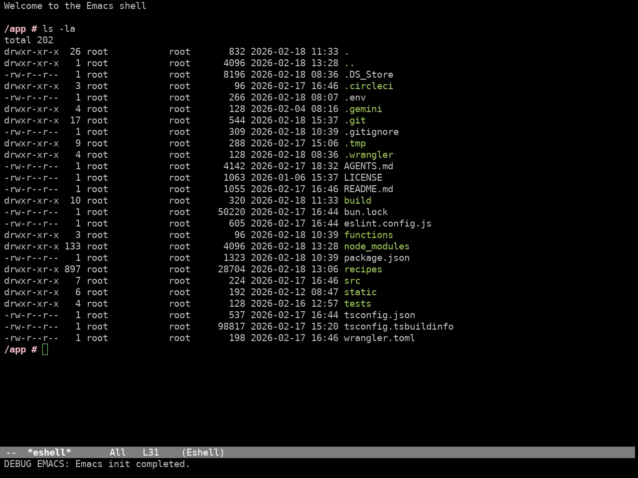This screenshot has height=478, width=638.
Task: Click the 98817 file size value
Action: (231, 327)
